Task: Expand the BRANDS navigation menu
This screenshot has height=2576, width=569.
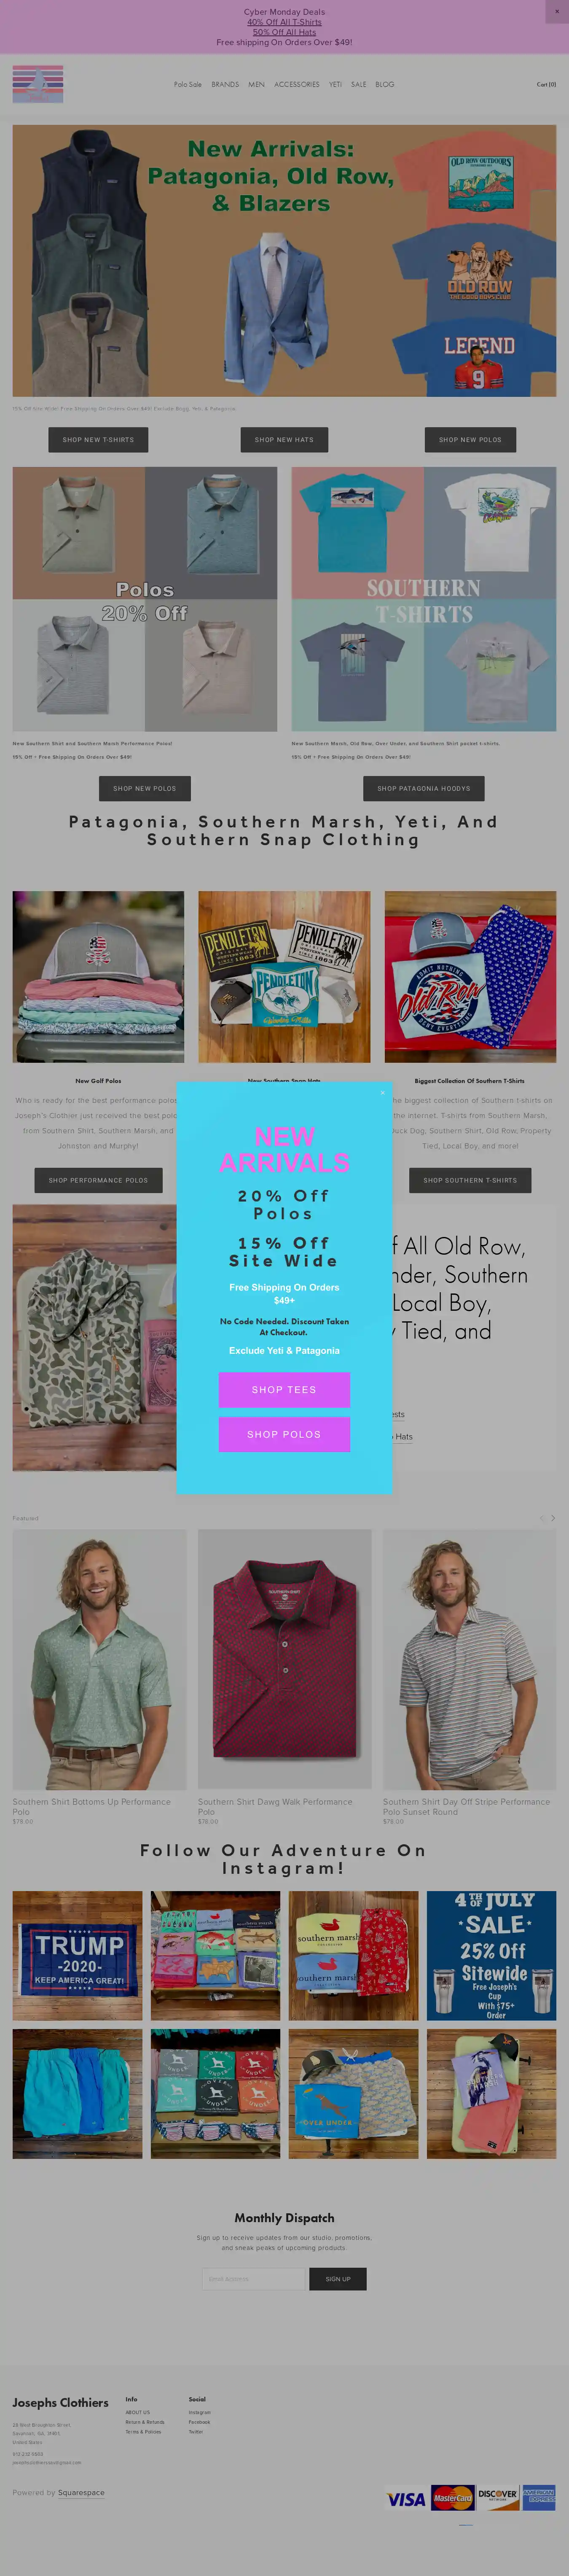Action: 225,84
